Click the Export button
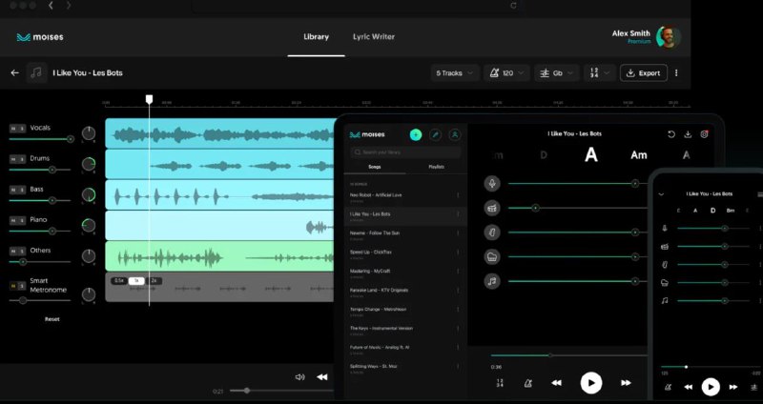The image size is (763, 404). [643, 73]
